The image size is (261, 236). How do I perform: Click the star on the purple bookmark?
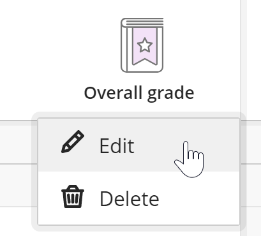(145, 45)
